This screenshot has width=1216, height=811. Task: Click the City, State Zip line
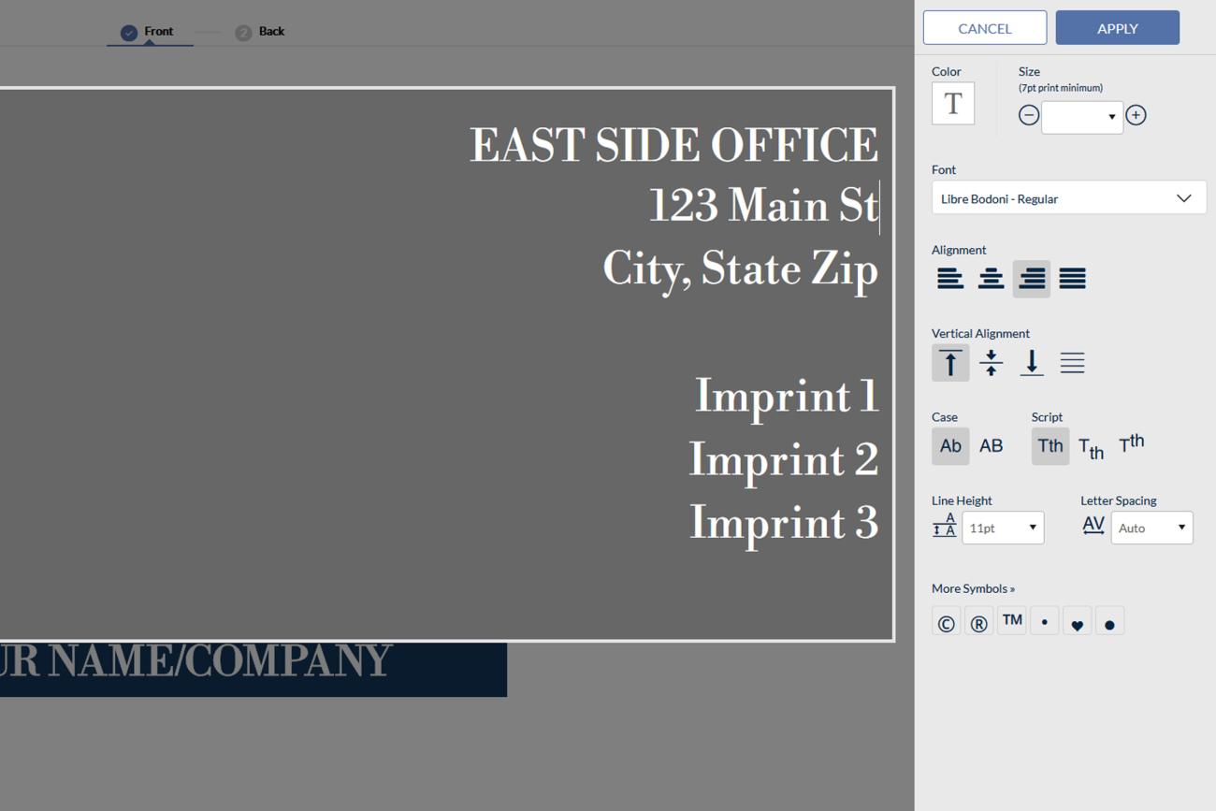[740, 269]
